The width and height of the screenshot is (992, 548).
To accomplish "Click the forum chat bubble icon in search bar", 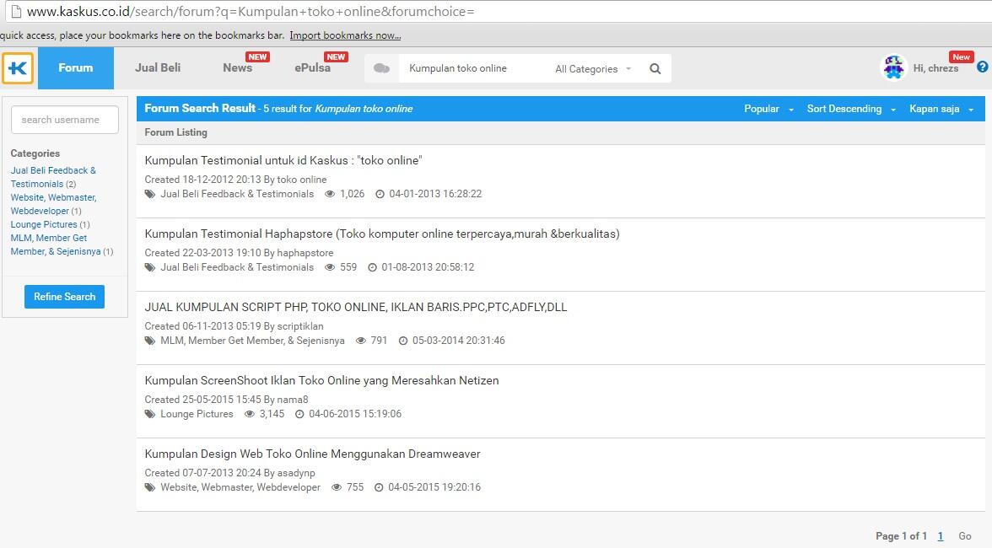I will click(381, 68).
